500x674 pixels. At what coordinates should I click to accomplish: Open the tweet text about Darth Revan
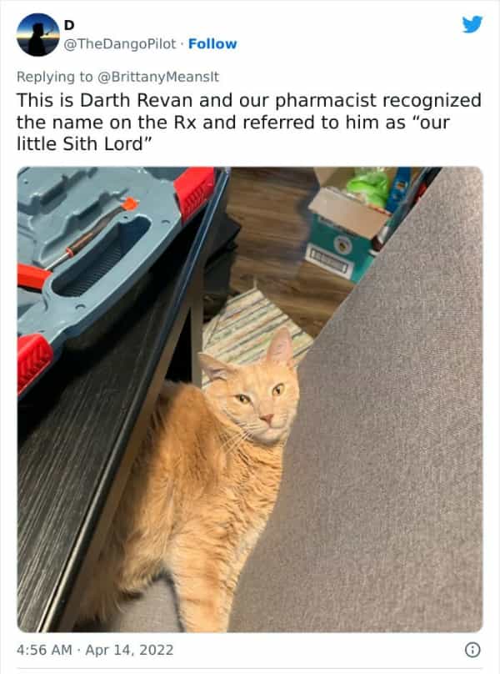point(249,122)
